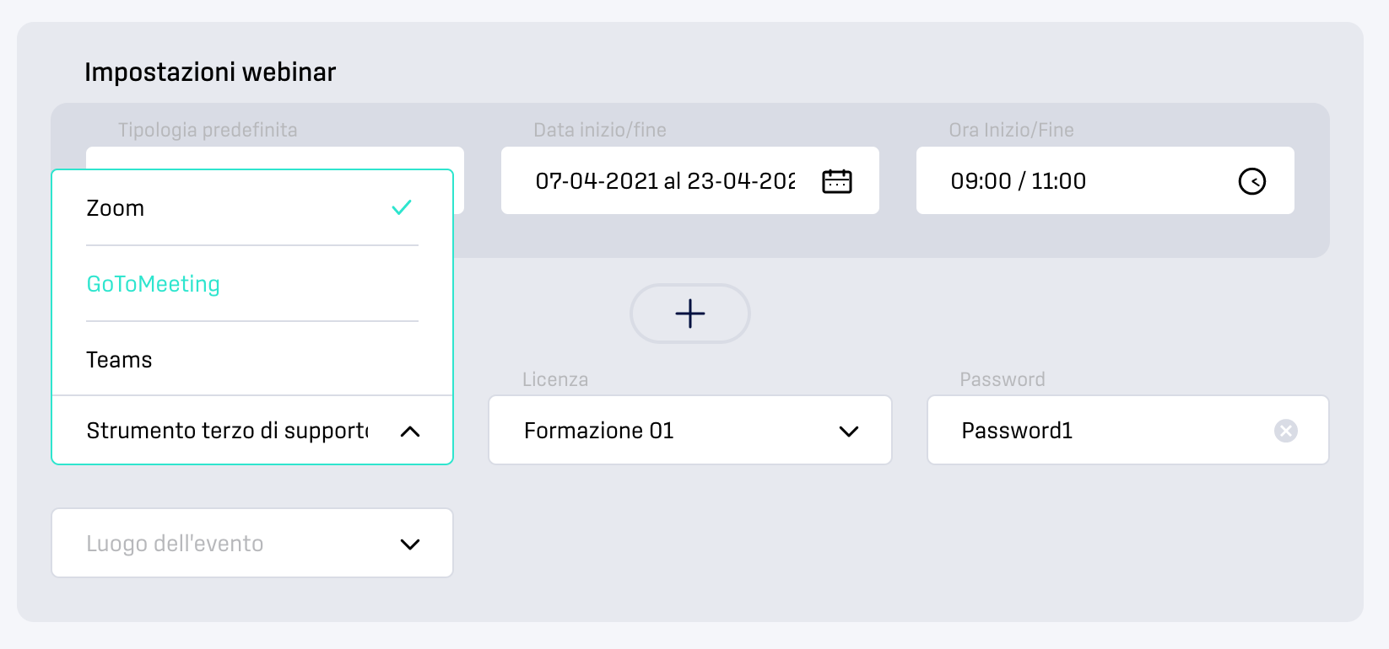
Task: Click the clock icon in Ora Inizio/Fine
Action: 1252,181
